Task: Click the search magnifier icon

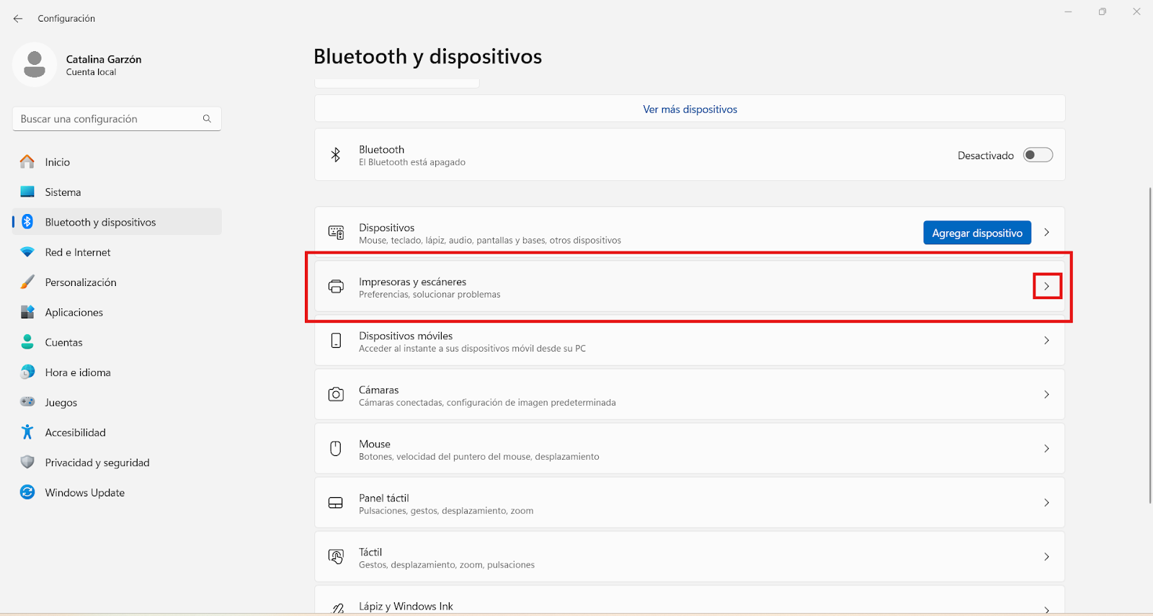Action: [207, 119]
